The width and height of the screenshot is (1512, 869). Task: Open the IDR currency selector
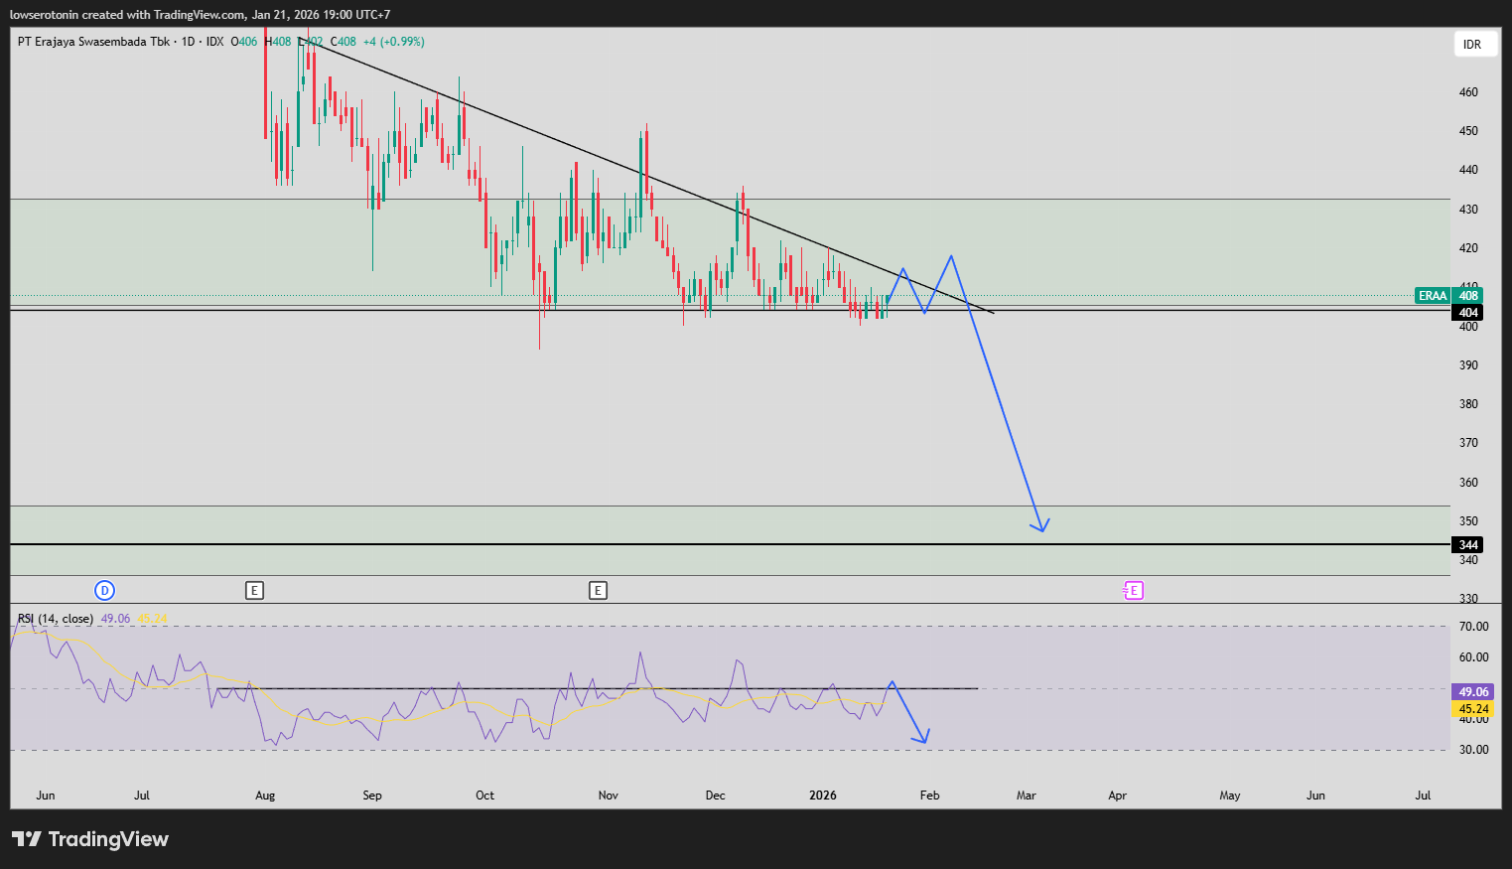[x=1472, y=45]
